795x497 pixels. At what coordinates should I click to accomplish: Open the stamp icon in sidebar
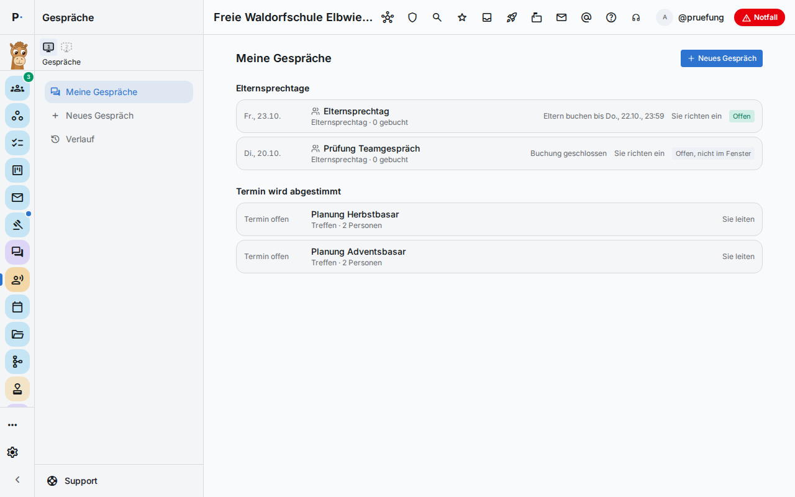click(17, 389)
